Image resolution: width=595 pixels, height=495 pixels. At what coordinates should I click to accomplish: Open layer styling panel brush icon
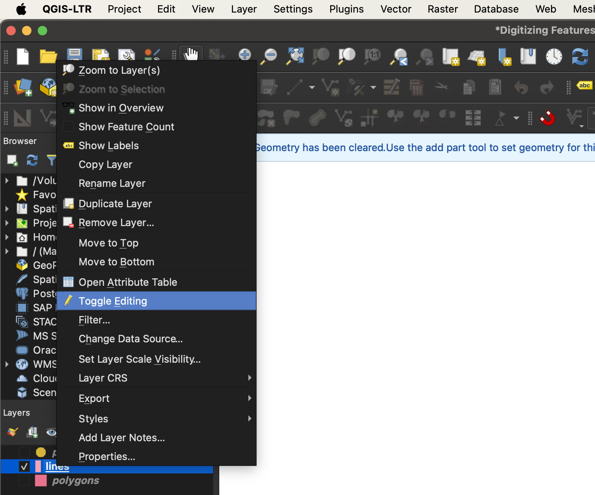12,432
